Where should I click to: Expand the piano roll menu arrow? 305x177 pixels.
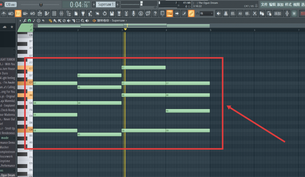click(20, 21)
